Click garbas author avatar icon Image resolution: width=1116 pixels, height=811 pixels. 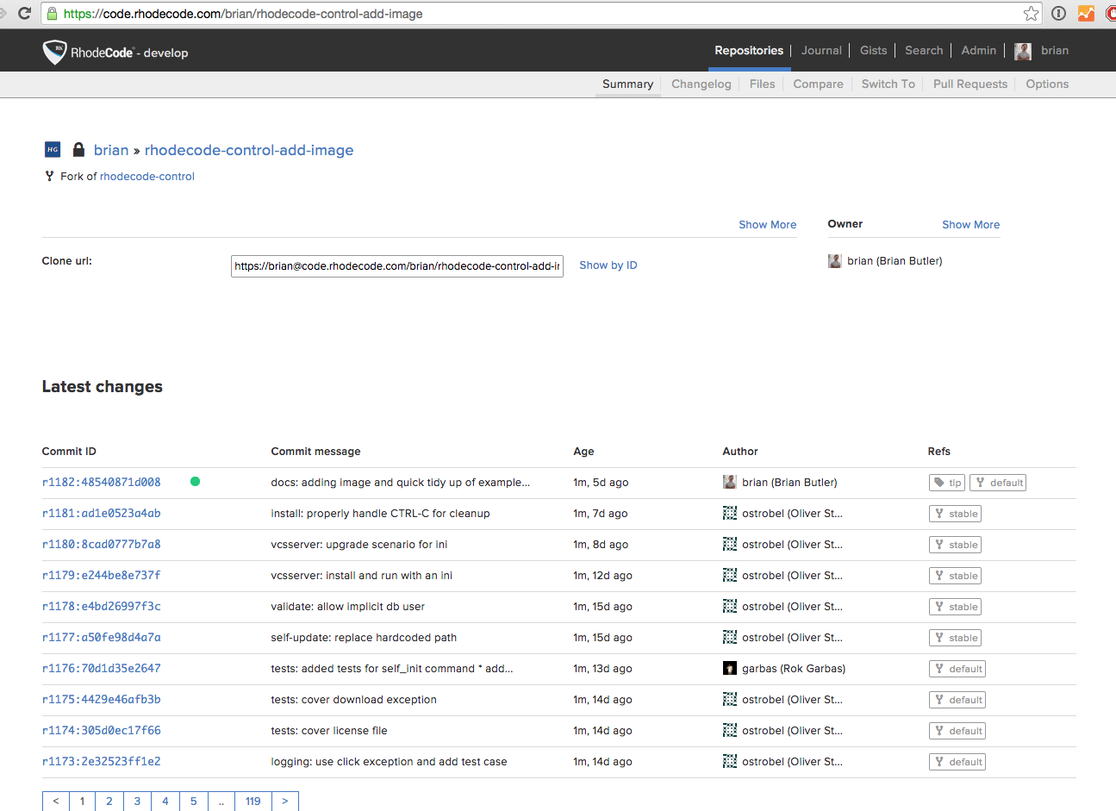[730, 669]
